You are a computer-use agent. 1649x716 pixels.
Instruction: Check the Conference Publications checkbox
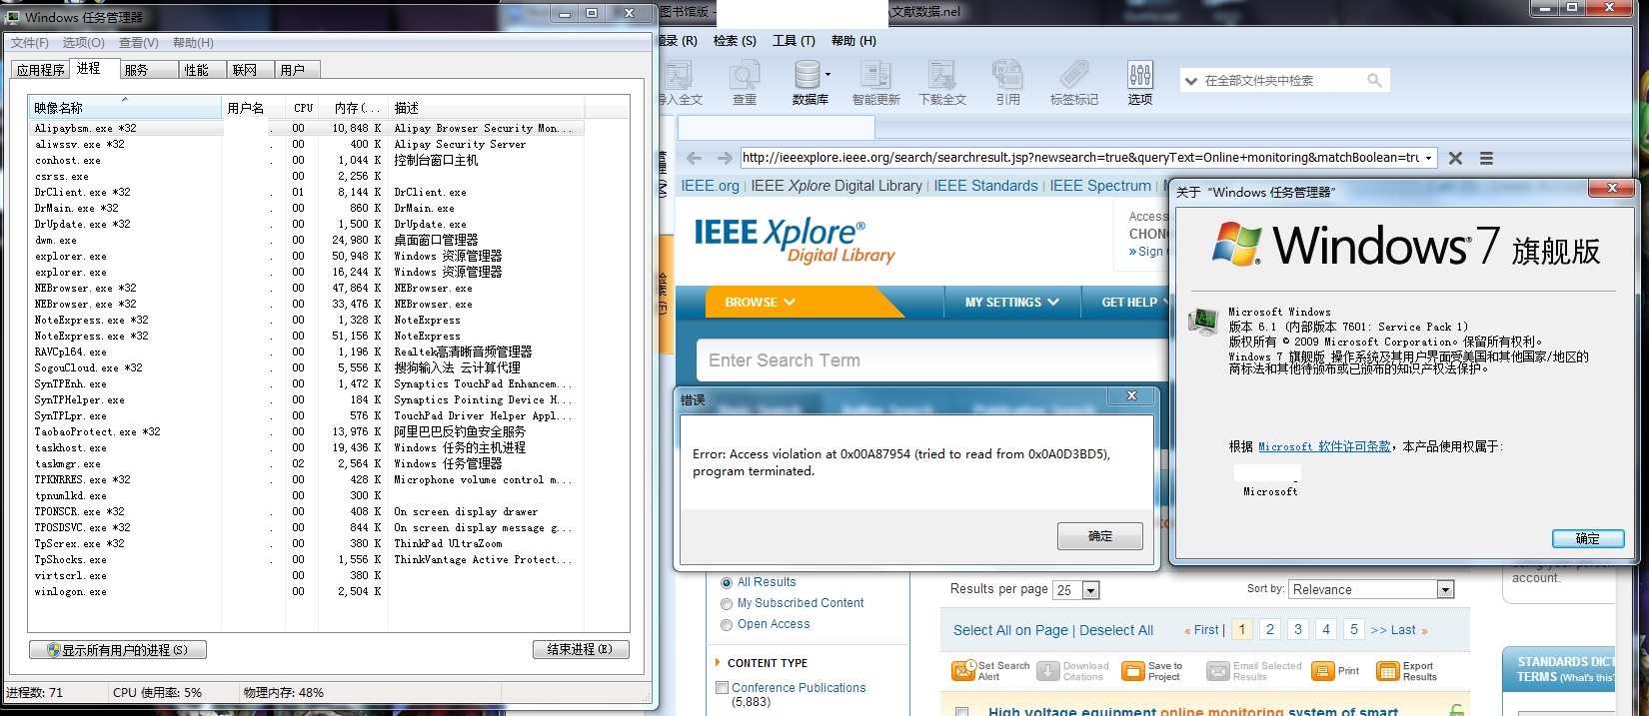(722, 687)
